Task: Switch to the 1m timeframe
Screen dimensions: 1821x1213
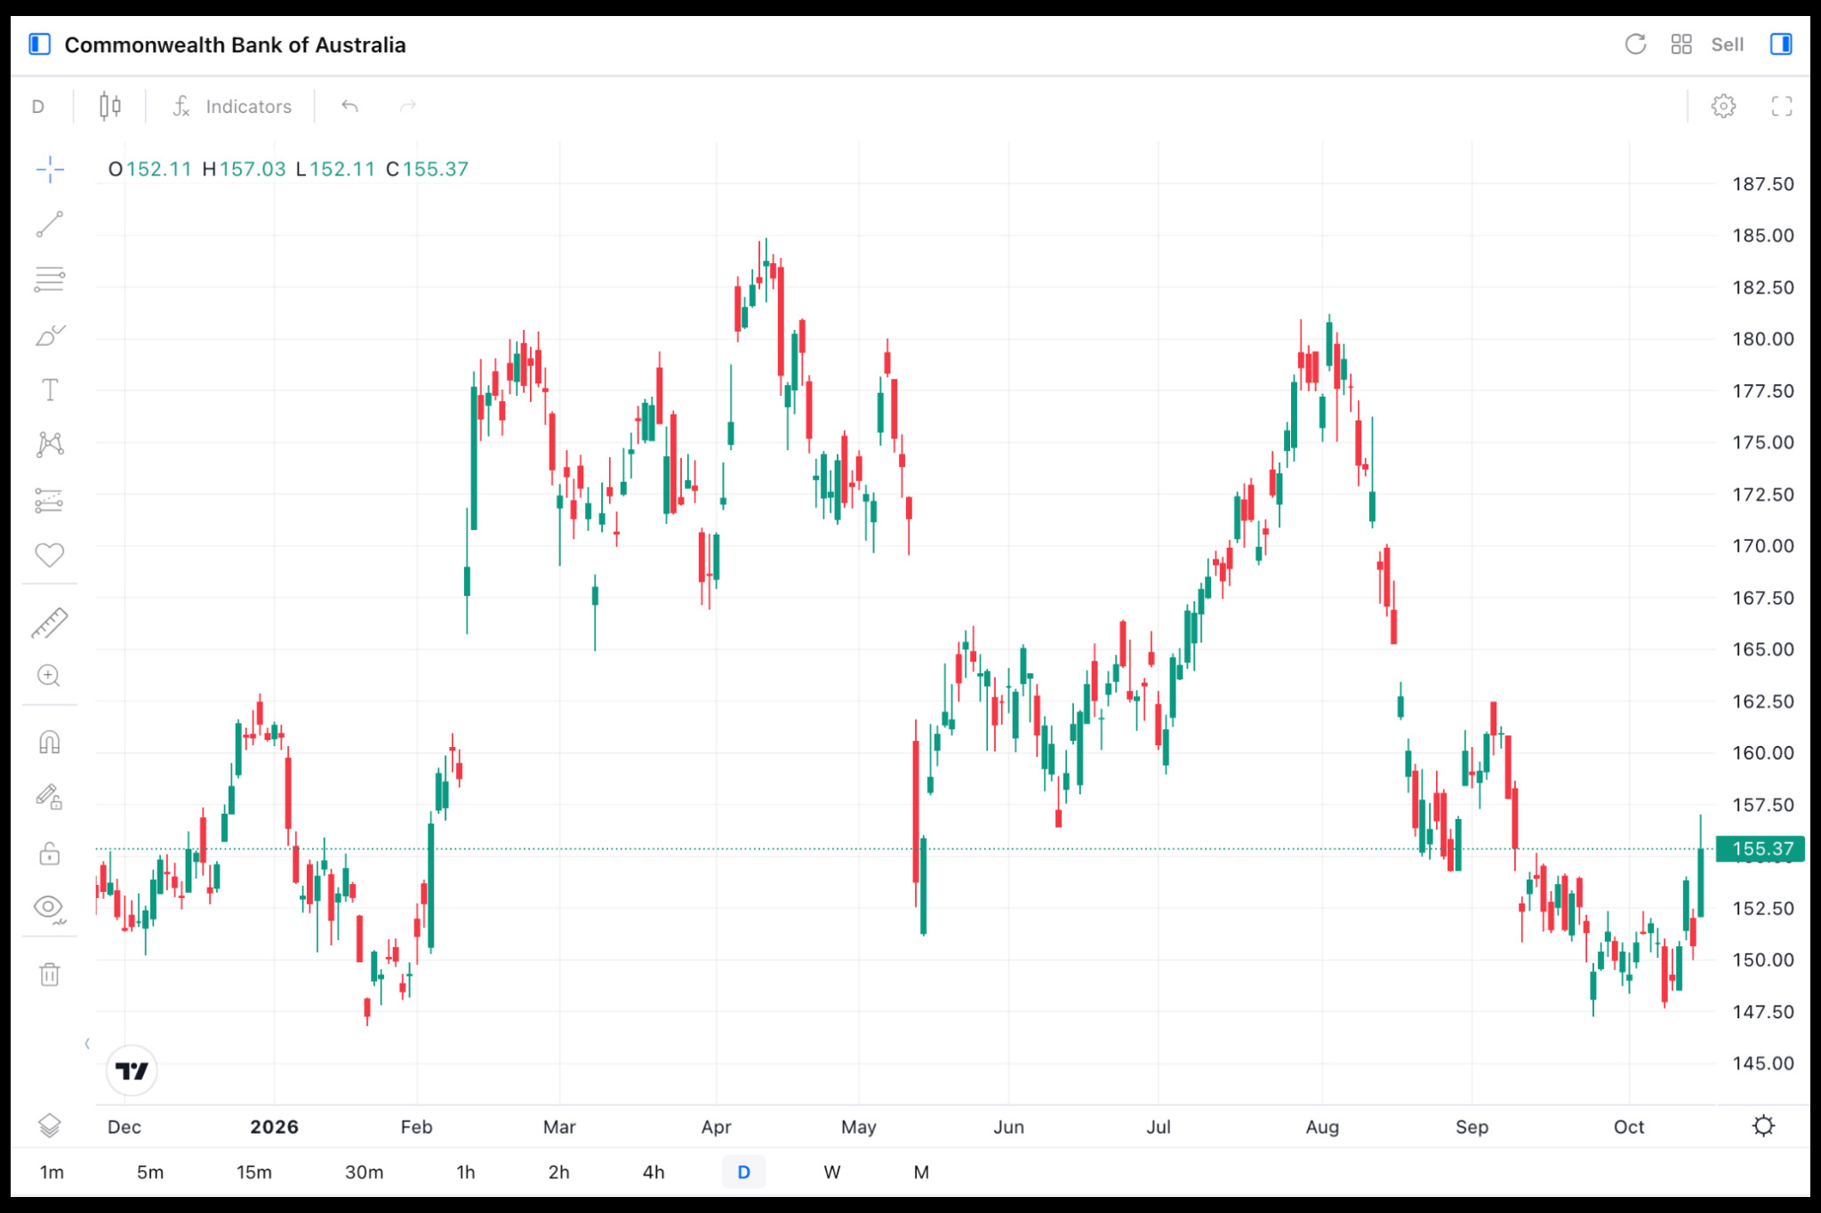Action: click(x=52, y=1172)
